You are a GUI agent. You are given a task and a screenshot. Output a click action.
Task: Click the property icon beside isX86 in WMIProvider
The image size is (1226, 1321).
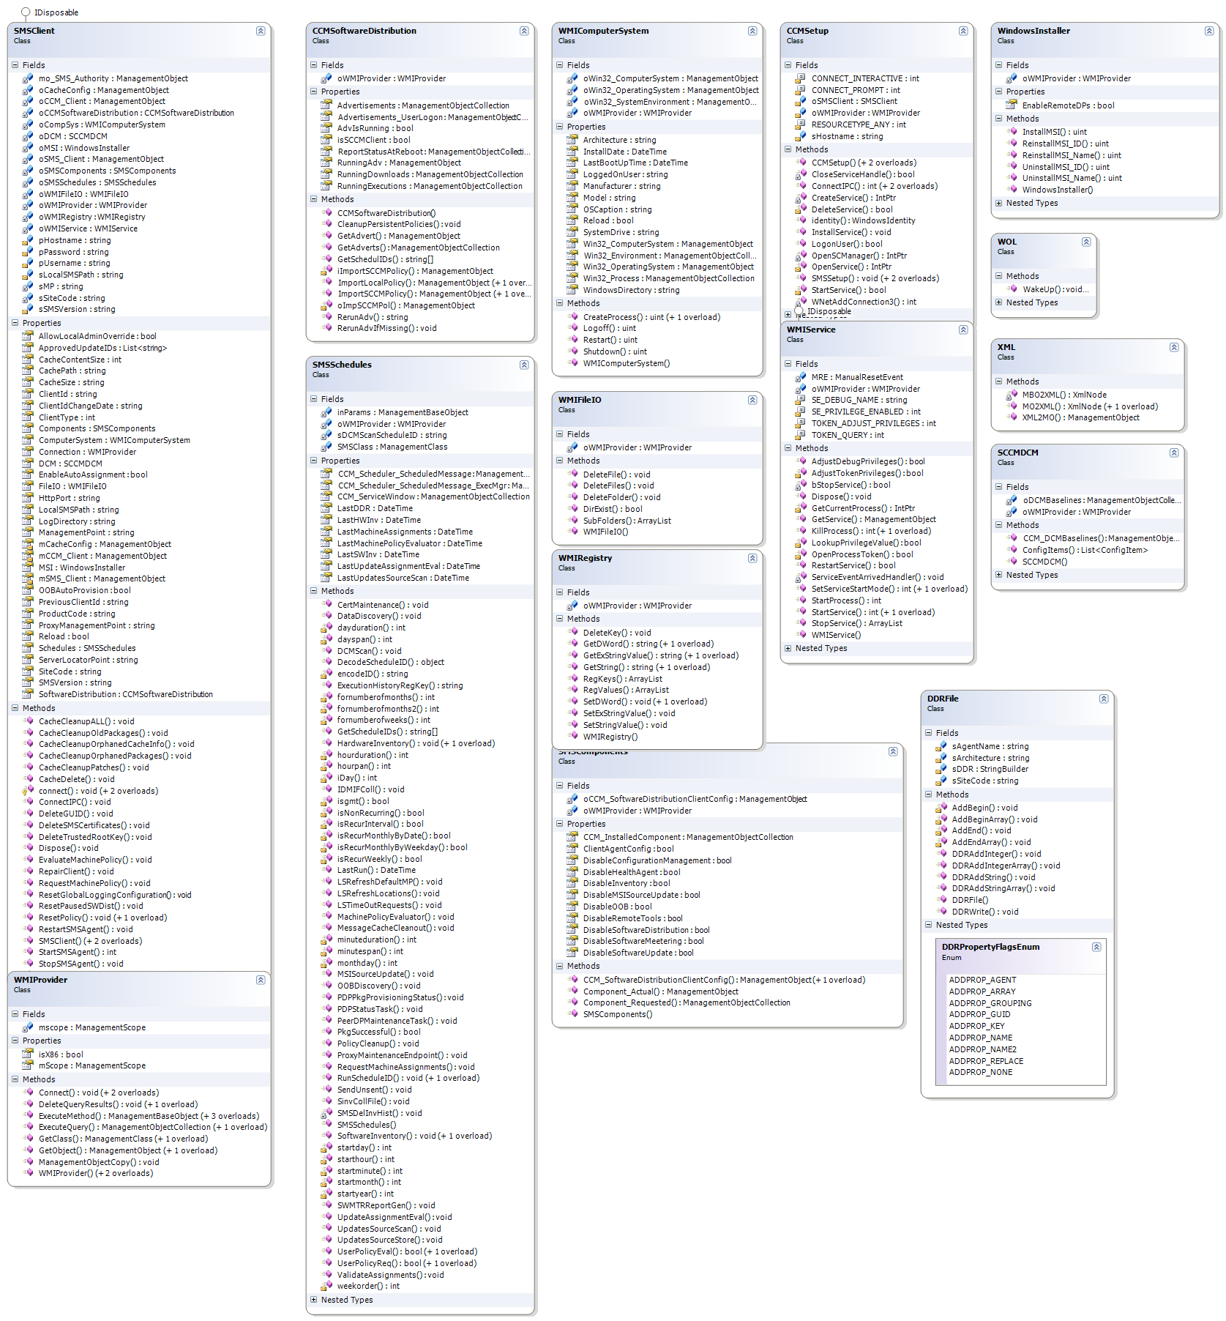click(28, 1054)
